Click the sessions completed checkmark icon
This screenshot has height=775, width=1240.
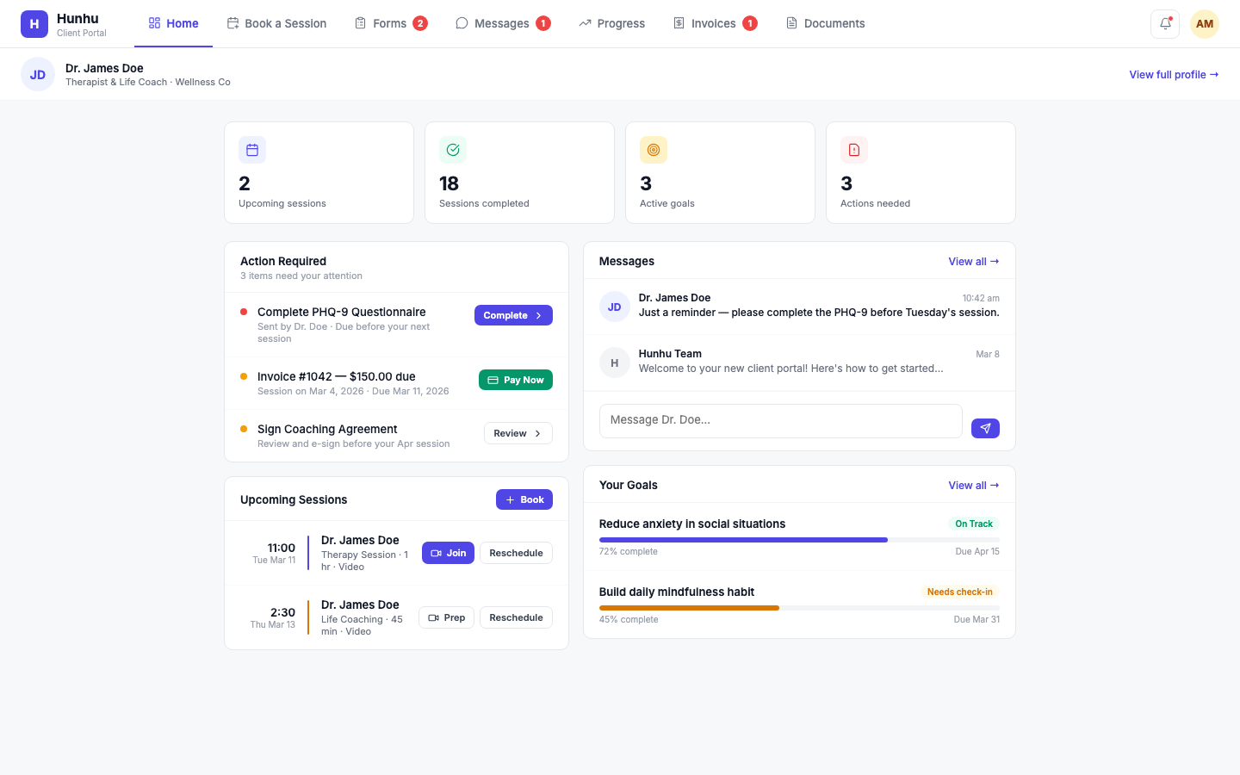(x=453, y=150)
